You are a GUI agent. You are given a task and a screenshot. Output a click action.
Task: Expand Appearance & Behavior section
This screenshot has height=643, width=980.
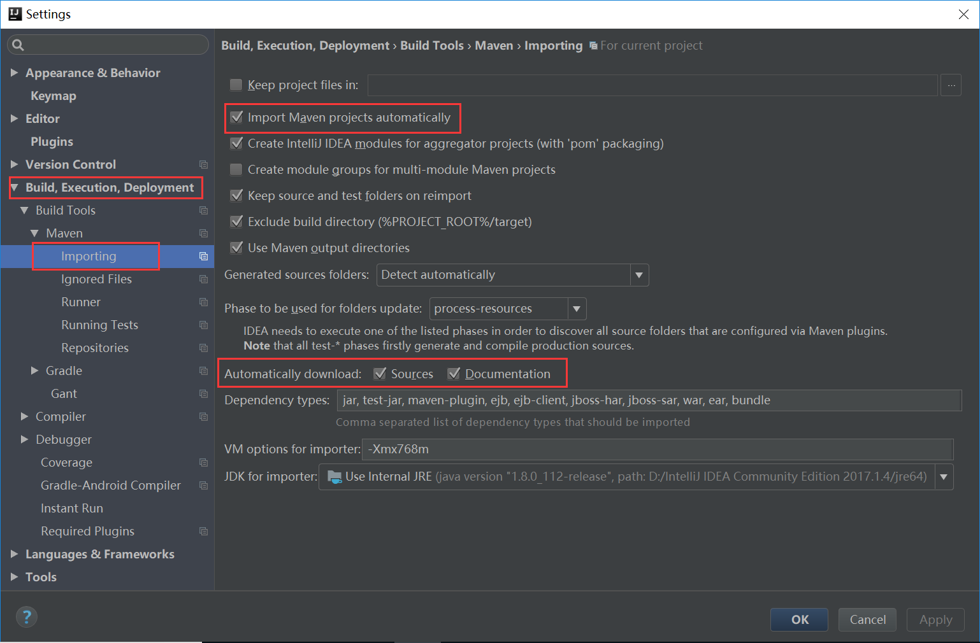coord(14,73)
